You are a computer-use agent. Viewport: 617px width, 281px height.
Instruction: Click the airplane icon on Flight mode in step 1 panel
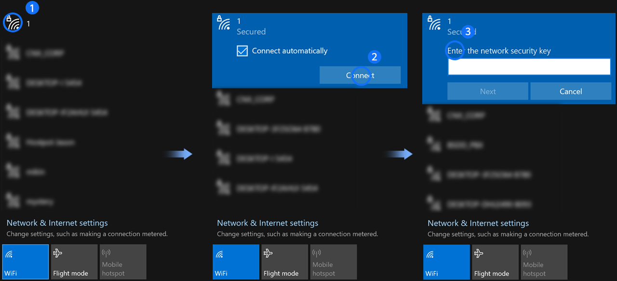tap(58, 254)
